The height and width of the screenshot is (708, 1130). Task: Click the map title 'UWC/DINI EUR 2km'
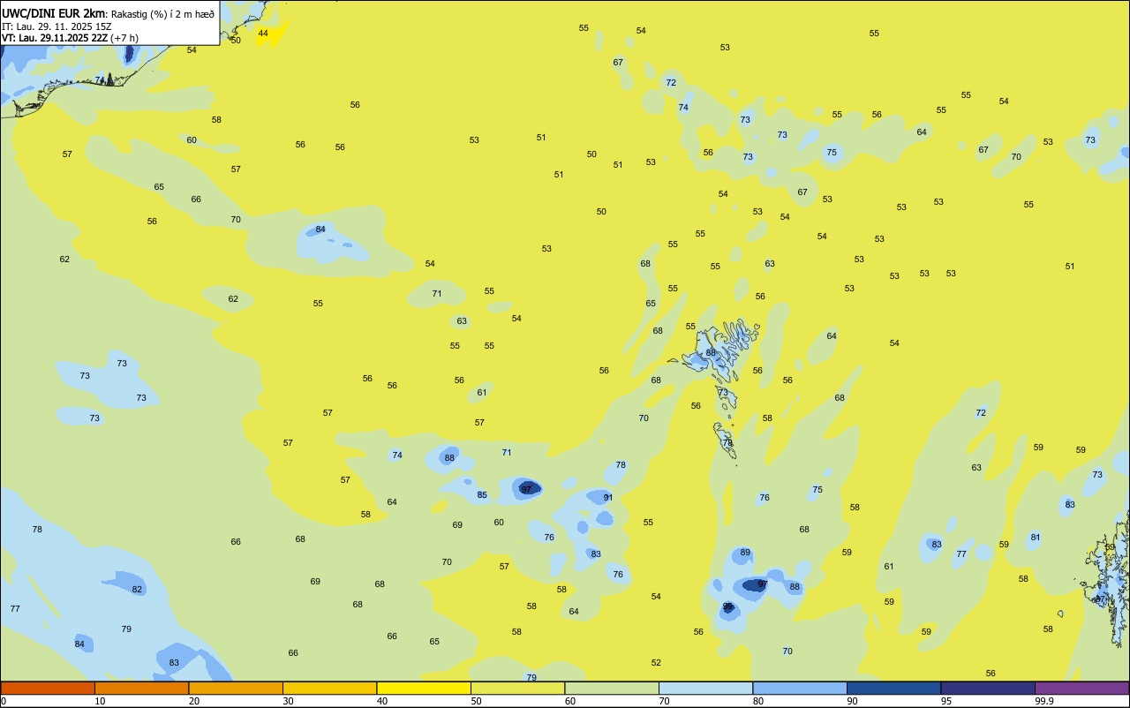click(53, 13)
